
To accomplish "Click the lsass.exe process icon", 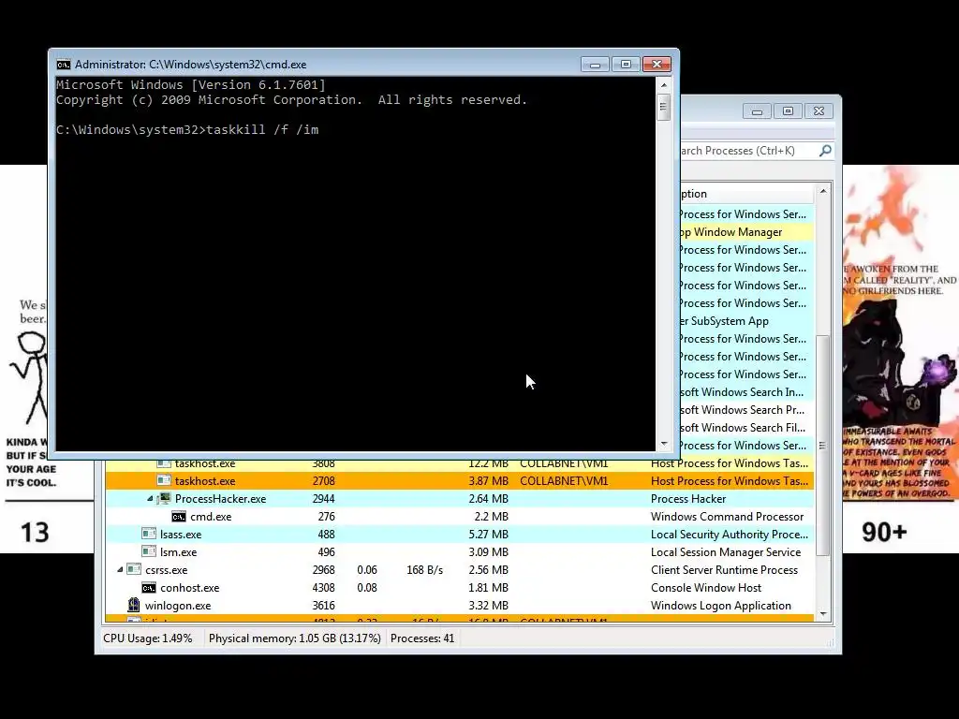I will coord(149,534).
